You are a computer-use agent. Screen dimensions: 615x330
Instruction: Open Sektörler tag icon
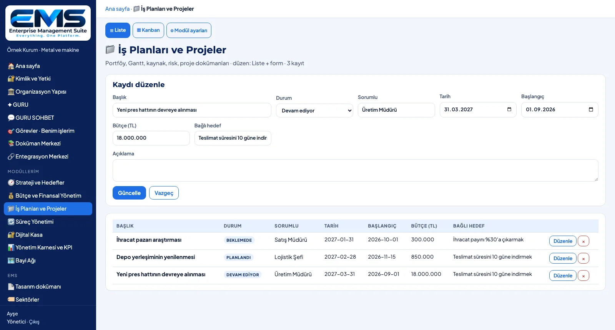coord(11,300)
